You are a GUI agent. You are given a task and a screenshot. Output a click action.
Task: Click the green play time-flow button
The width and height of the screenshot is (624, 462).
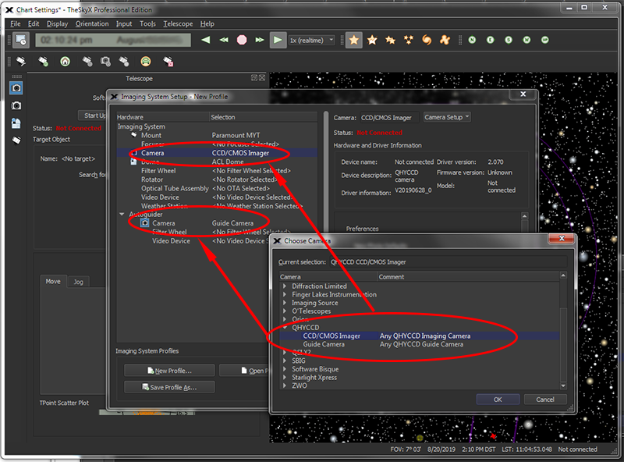[278, 40]
